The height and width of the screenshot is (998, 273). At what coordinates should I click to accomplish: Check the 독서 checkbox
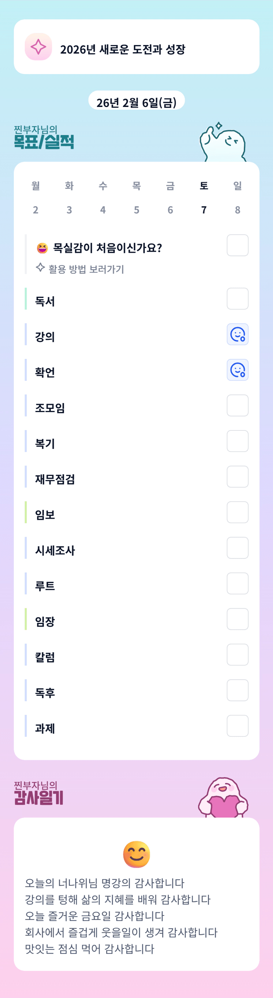tap(237, 299)
